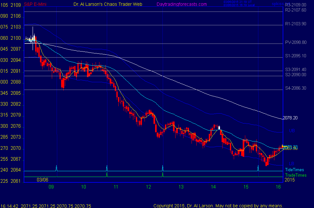The image size is (314, 208).
Task: Click the TradeTimes legend label
Action: (x=295, y=175)
